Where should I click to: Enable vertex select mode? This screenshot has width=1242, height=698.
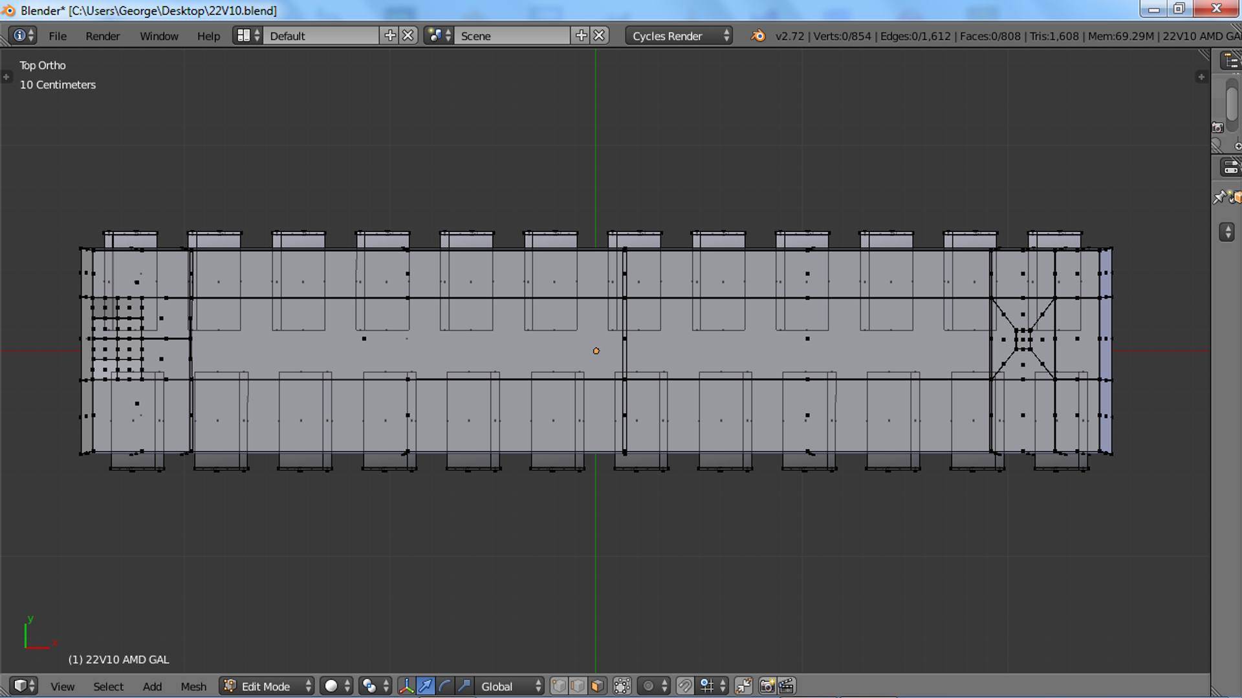pos(560,686)
